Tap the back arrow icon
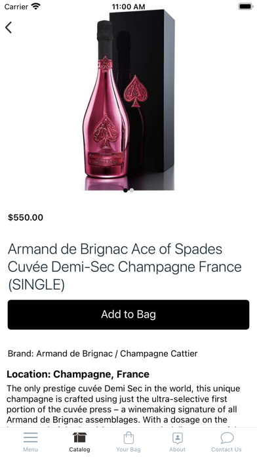 click(x=9, y=28)
